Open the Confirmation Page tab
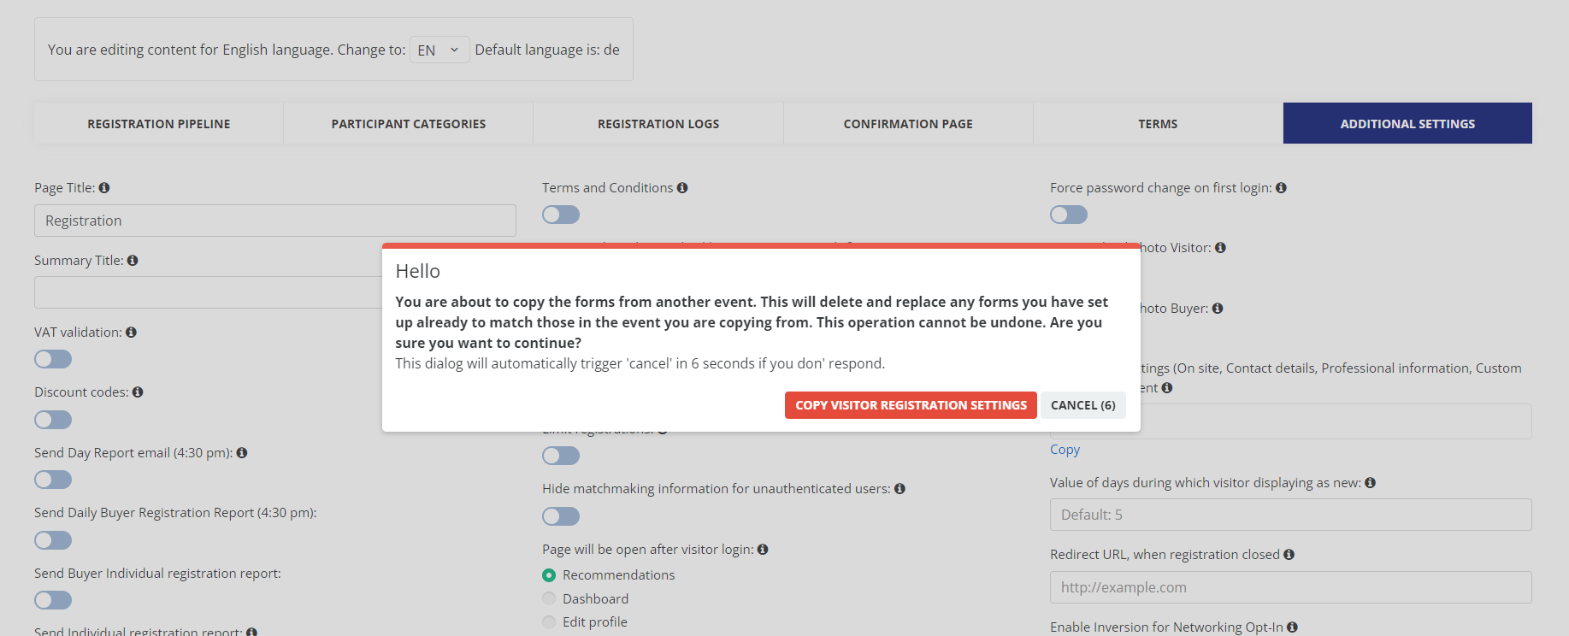The height and width of the screenshot is (636, 1569). coord(908,124)
